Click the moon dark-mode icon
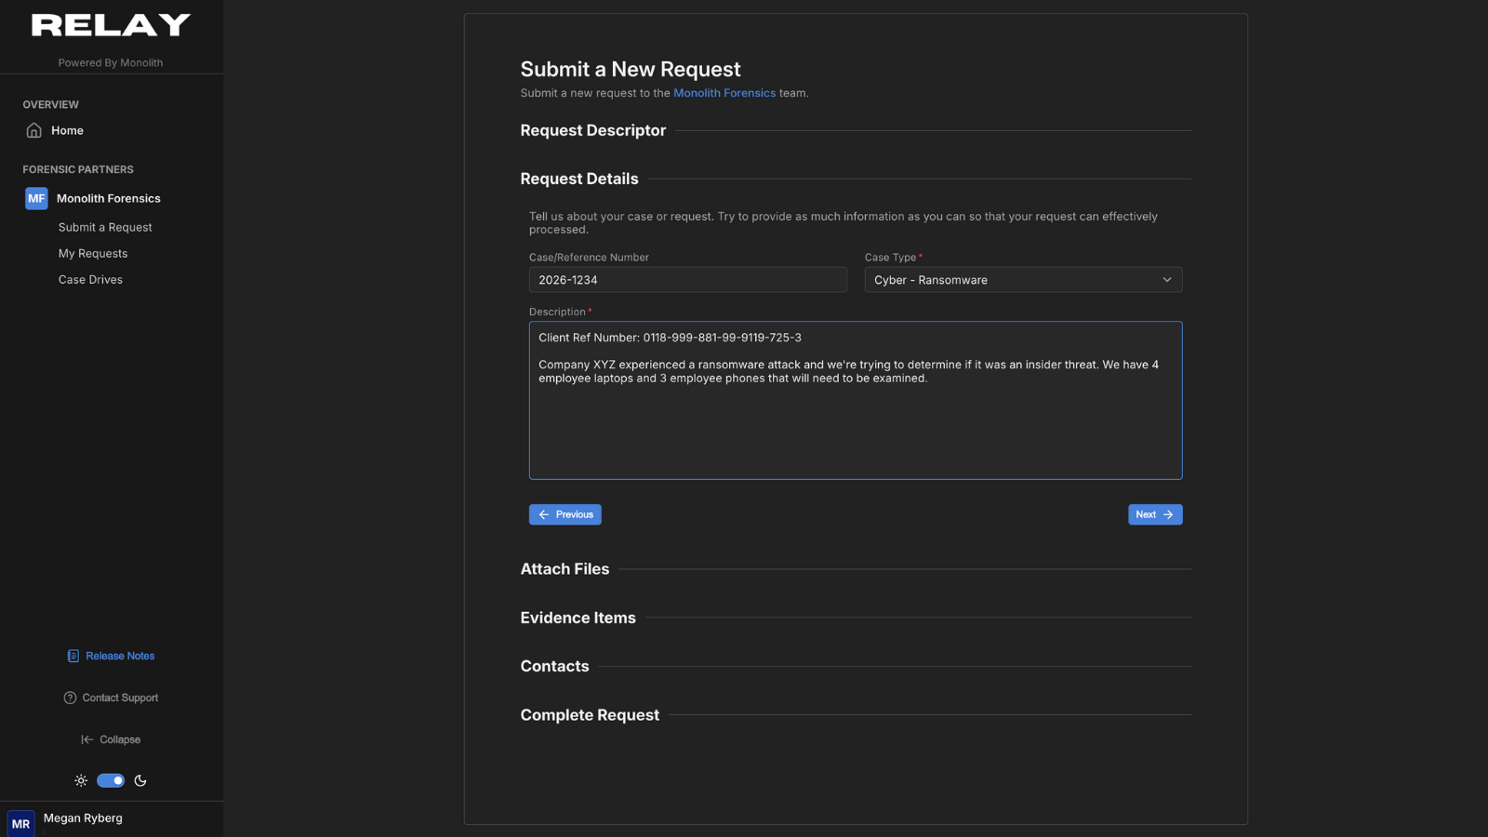Screen dimensions: 1488x837 (140, 780)
